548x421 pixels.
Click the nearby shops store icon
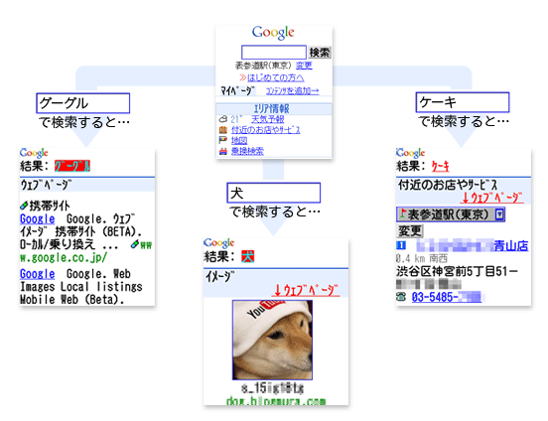point(223,130)
